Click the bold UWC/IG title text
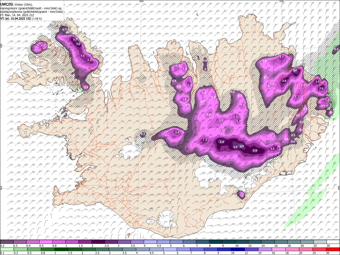 point(6,5)
